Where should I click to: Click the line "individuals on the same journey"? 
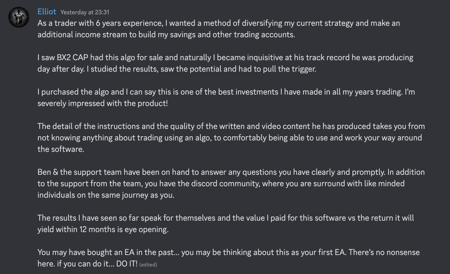[x=106, y=195]
